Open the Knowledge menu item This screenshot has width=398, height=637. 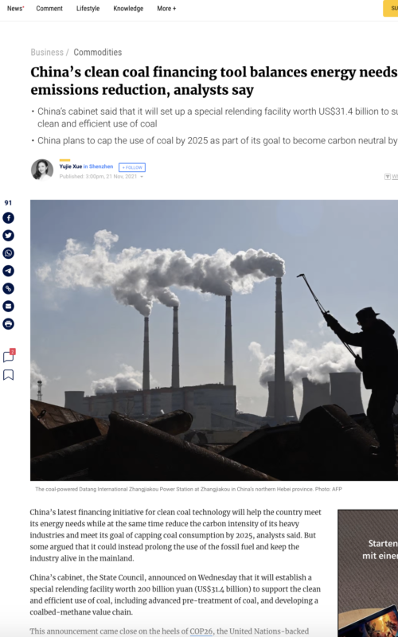click(x=128, y=9)
